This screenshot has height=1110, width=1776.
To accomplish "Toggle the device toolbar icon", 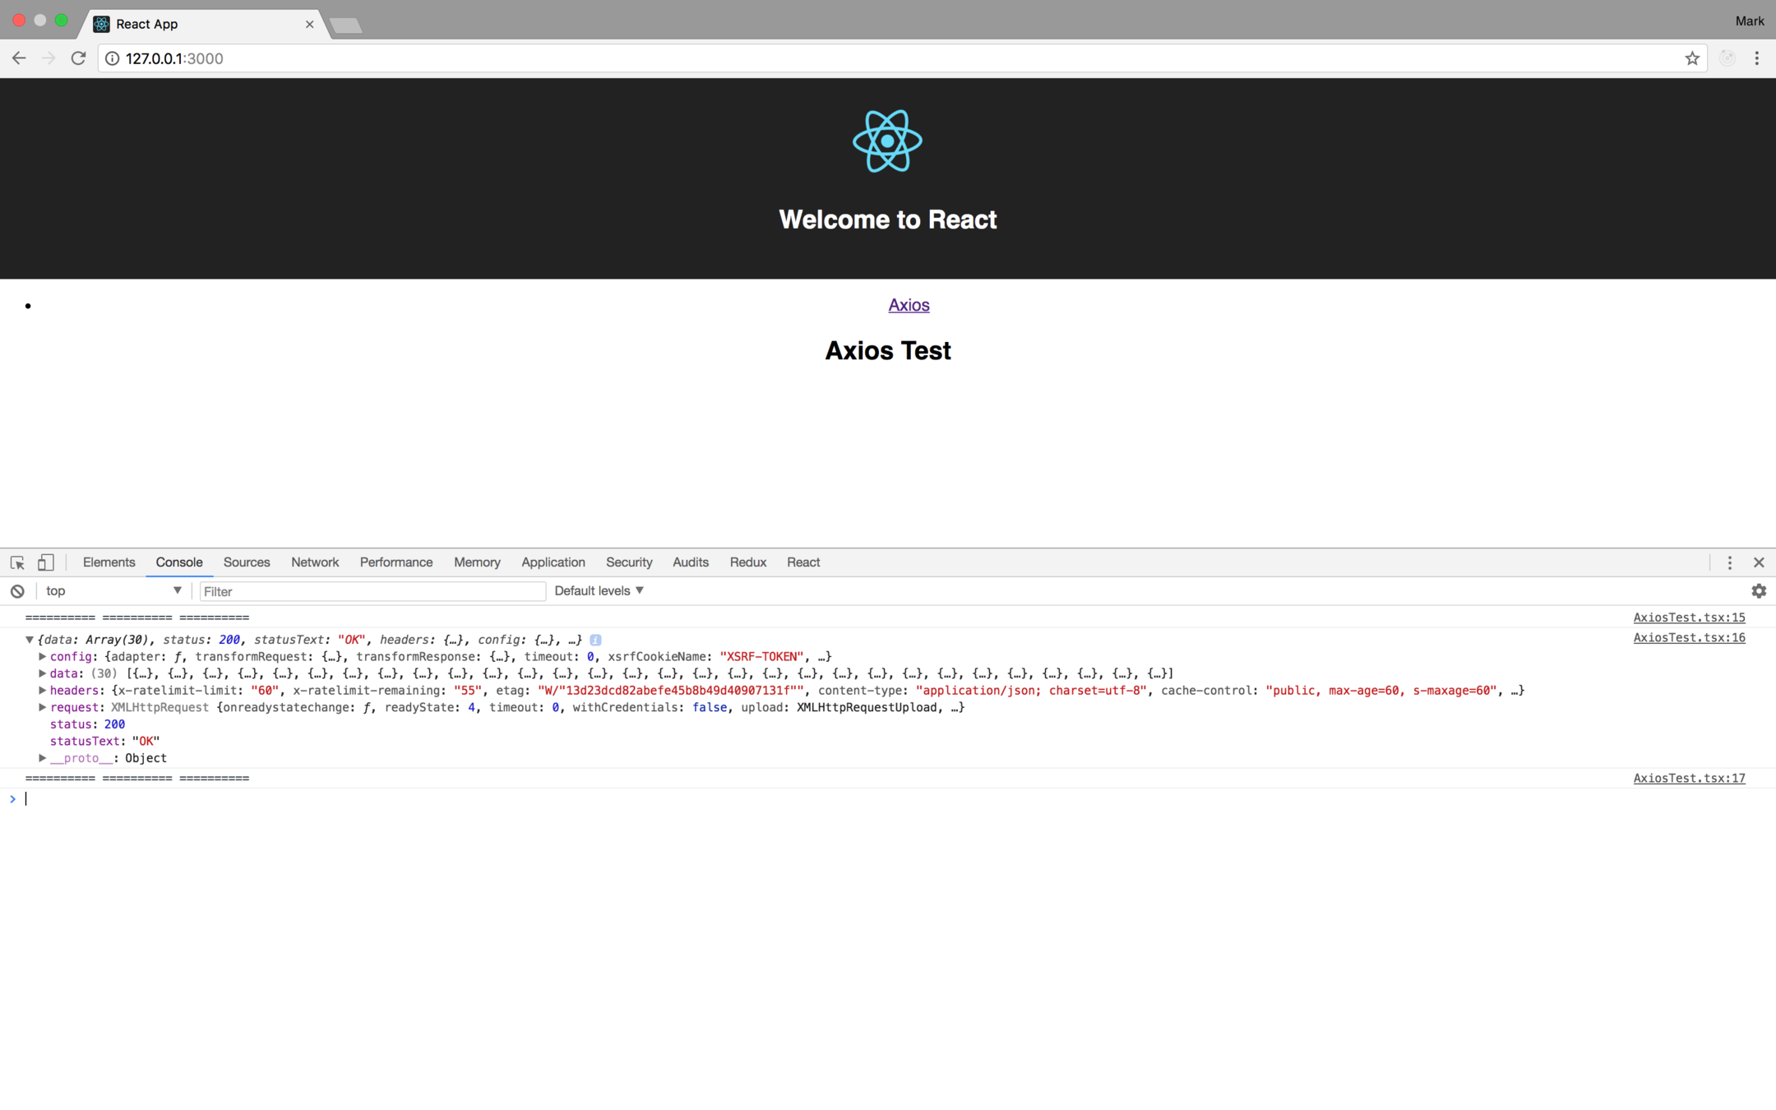I will [x=46, y=562].
